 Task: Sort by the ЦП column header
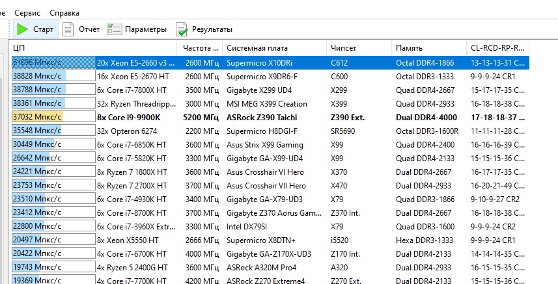click(92, 48)
